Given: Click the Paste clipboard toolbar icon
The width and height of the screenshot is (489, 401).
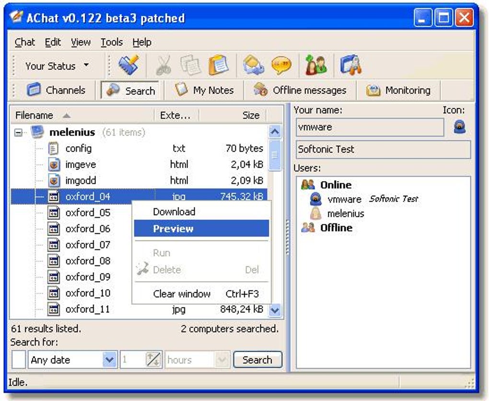Looking at the screenshot, I should click(x=218, y=65).
